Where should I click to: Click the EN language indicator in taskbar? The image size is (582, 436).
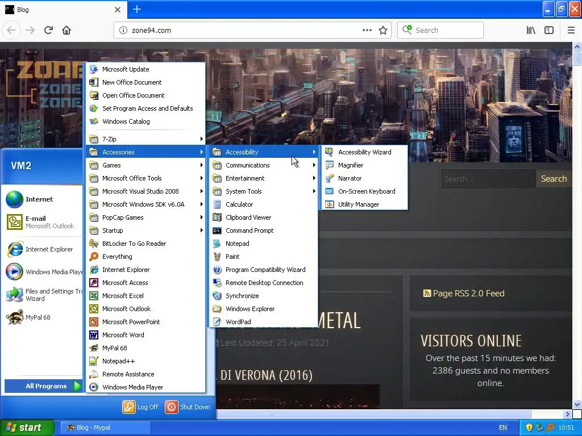point(502,427)
